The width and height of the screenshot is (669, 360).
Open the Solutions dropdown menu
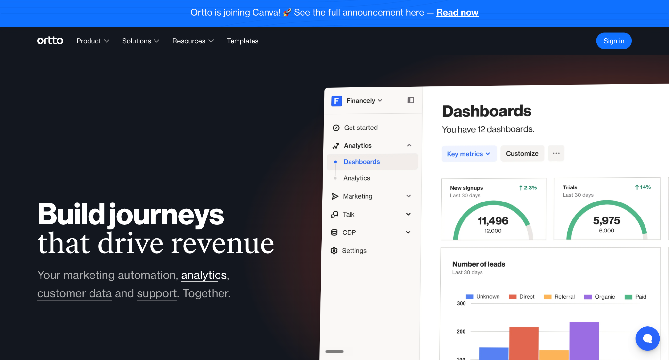pos(141,41)
